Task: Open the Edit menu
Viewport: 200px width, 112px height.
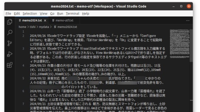Action: click(x=17, y=14)
